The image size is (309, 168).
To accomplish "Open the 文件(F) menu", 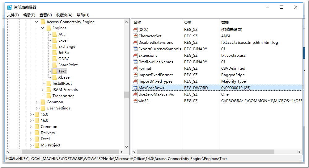I will pyautogui.click(x=13, y=15).
